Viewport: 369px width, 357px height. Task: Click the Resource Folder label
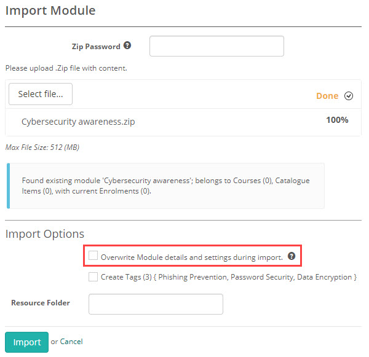(x=41, y=303)
